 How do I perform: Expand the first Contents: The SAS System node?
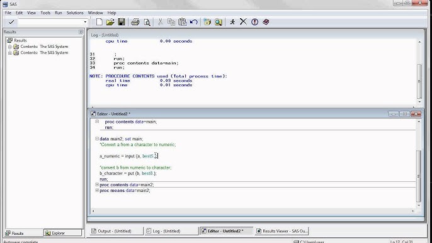click(9, 47)
